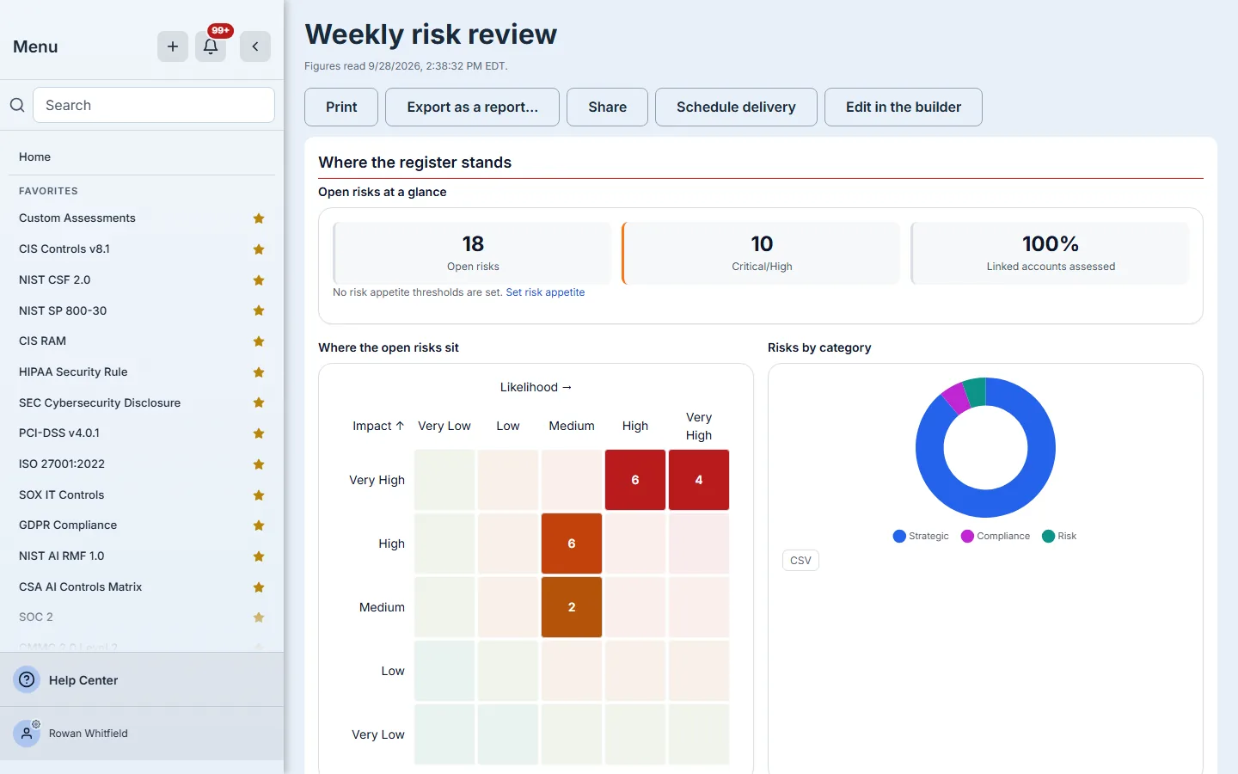Click the ISO 27001:2022 star icon

click(259, 464)
